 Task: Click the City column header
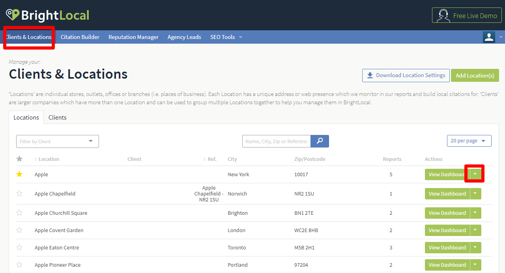click(232, 159)
